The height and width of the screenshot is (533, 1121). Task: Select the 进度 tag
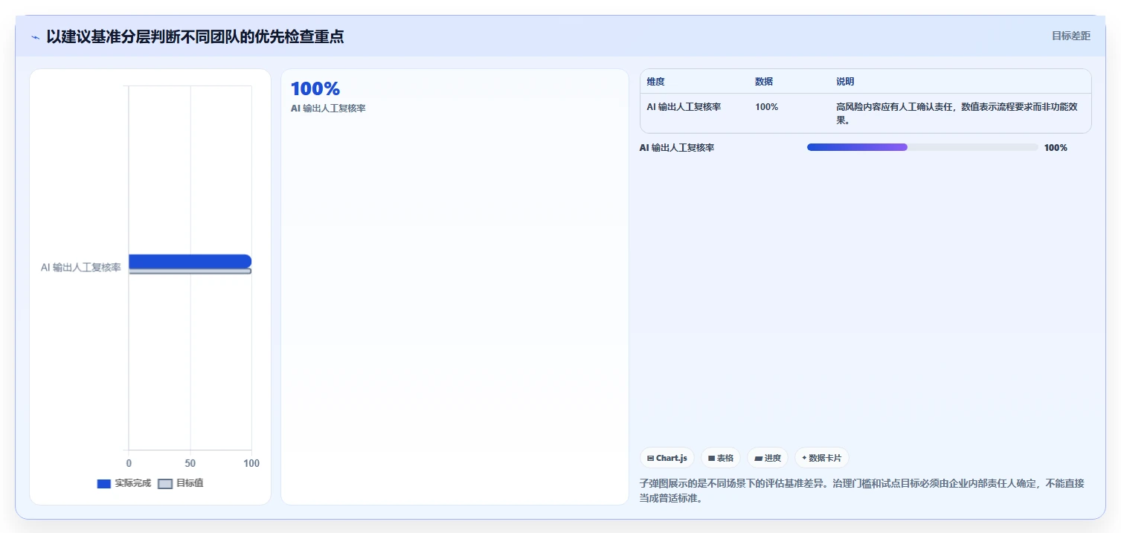(768, 458)
